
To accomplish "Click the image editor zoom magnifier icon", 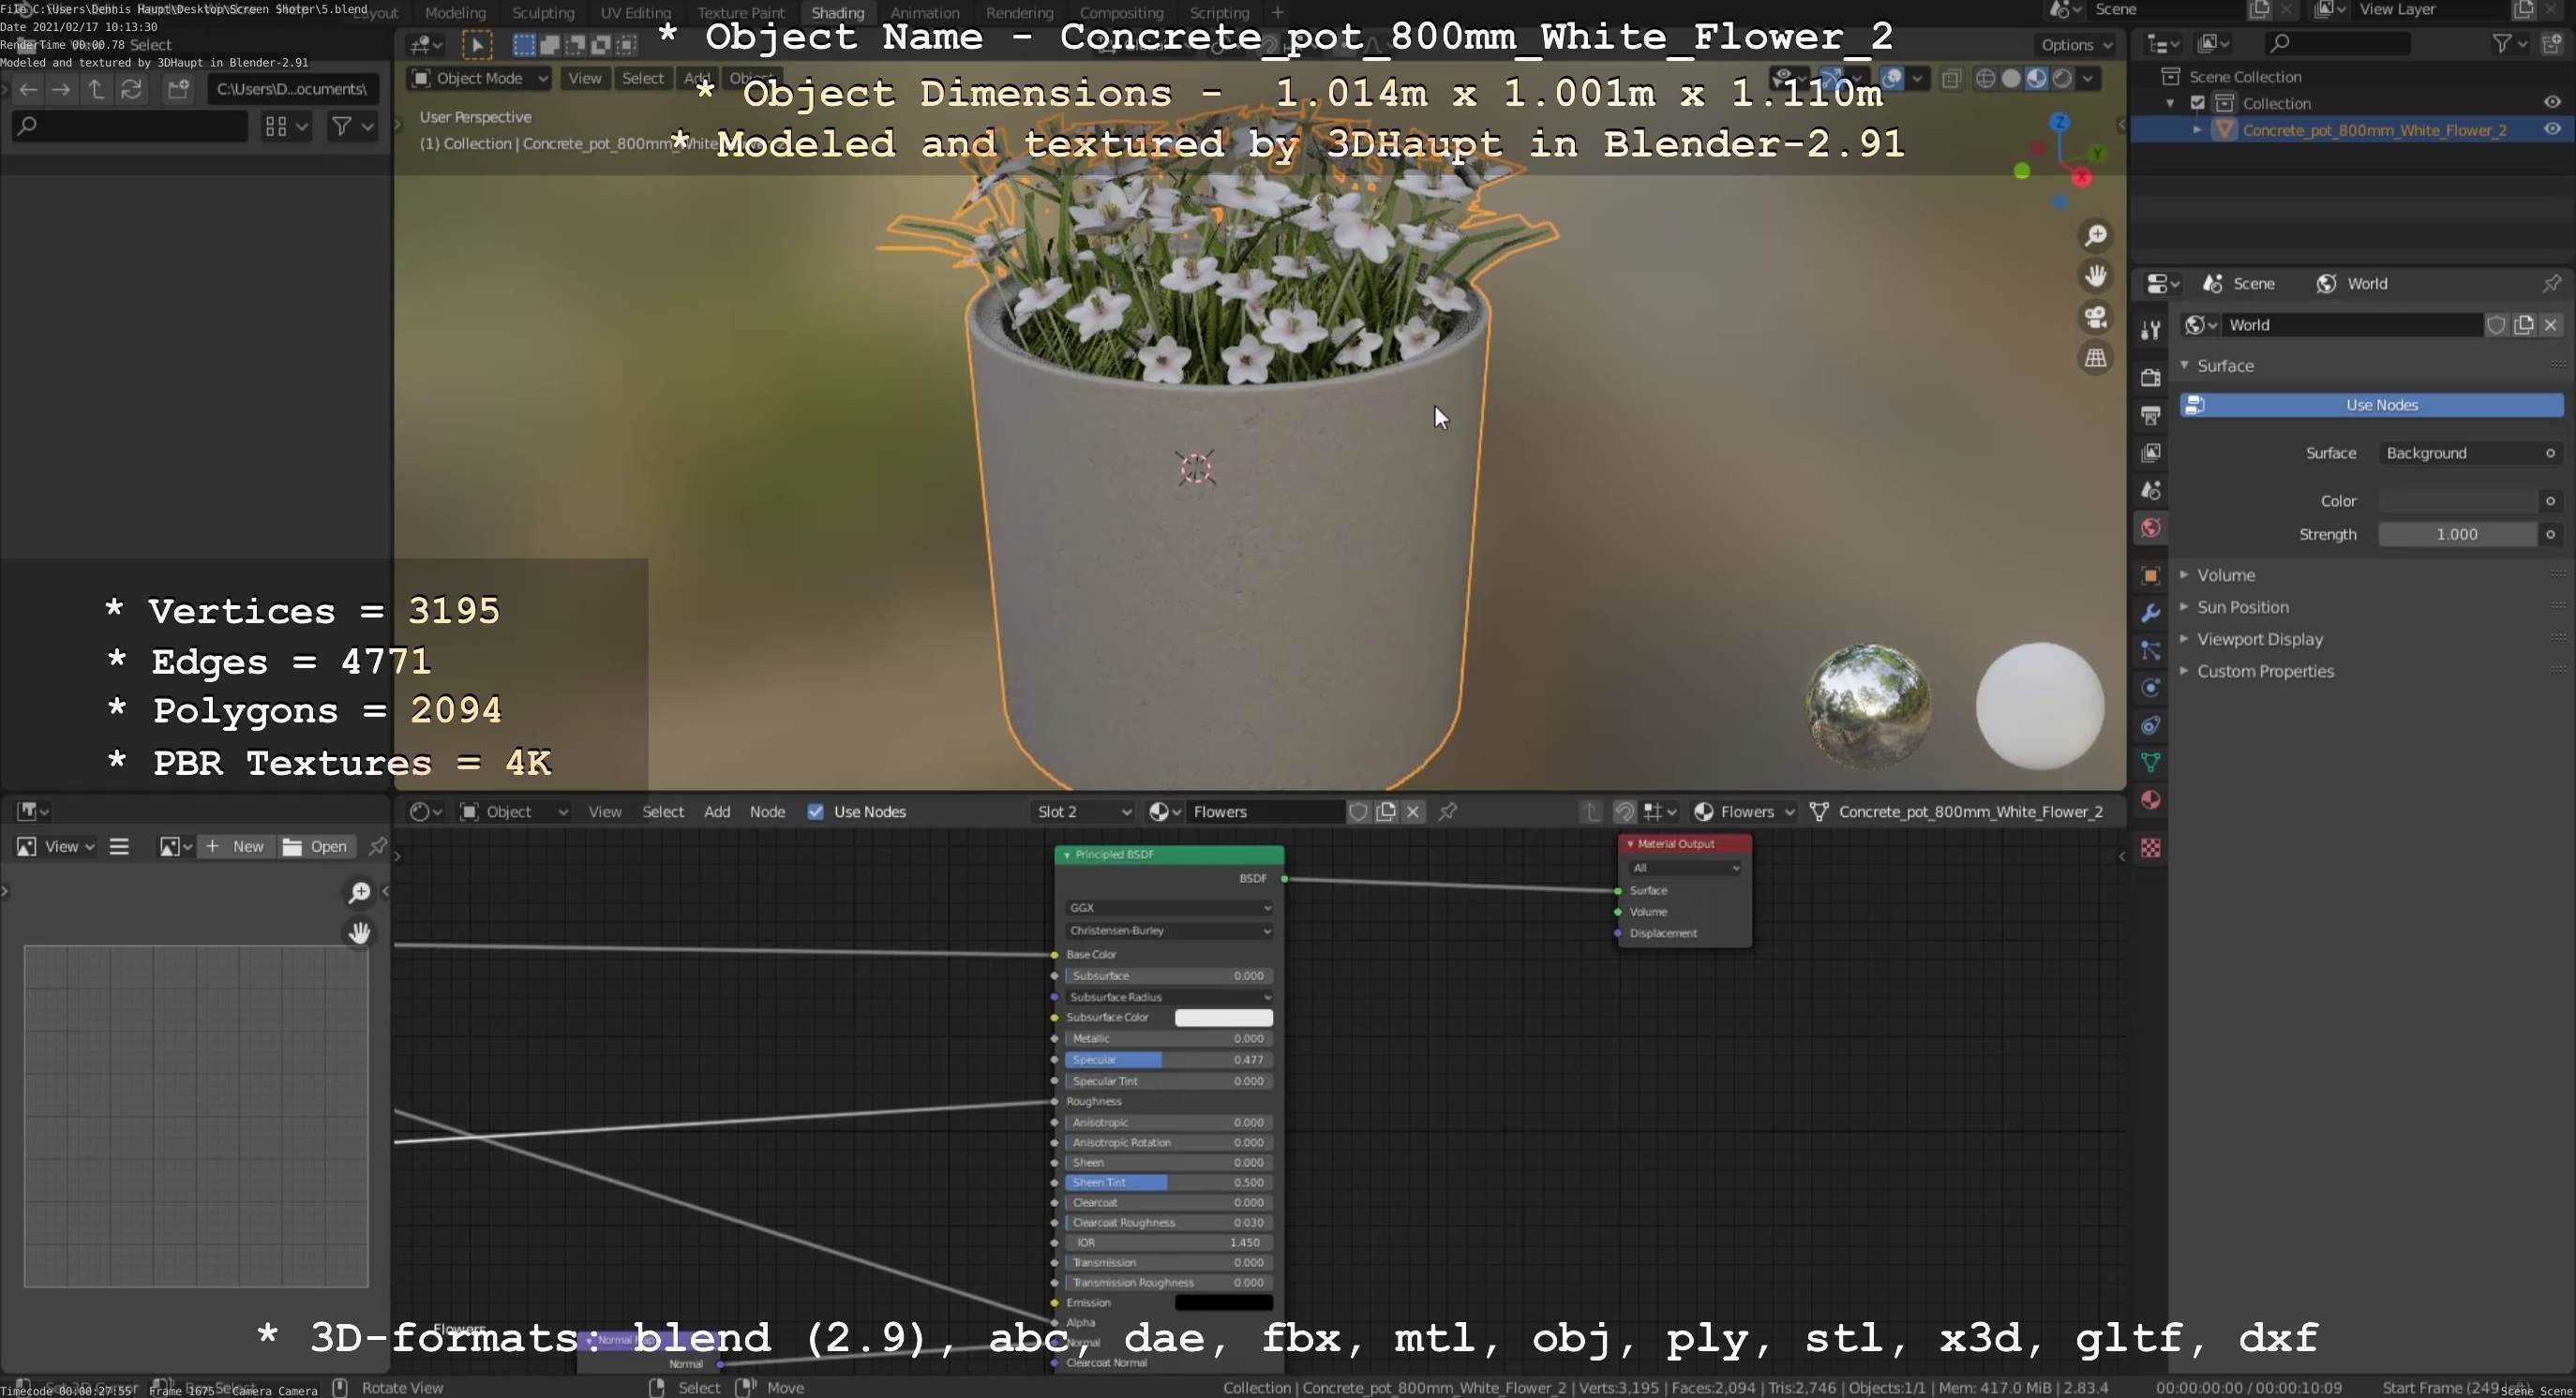I will 359,891.
